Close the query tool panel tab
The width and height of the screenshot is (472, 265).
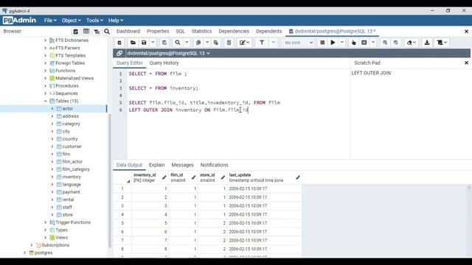[466, 32]
